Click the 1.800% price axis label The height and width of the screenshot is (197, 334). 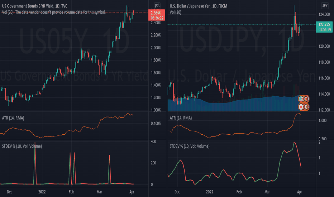click(x=156, y=60)
